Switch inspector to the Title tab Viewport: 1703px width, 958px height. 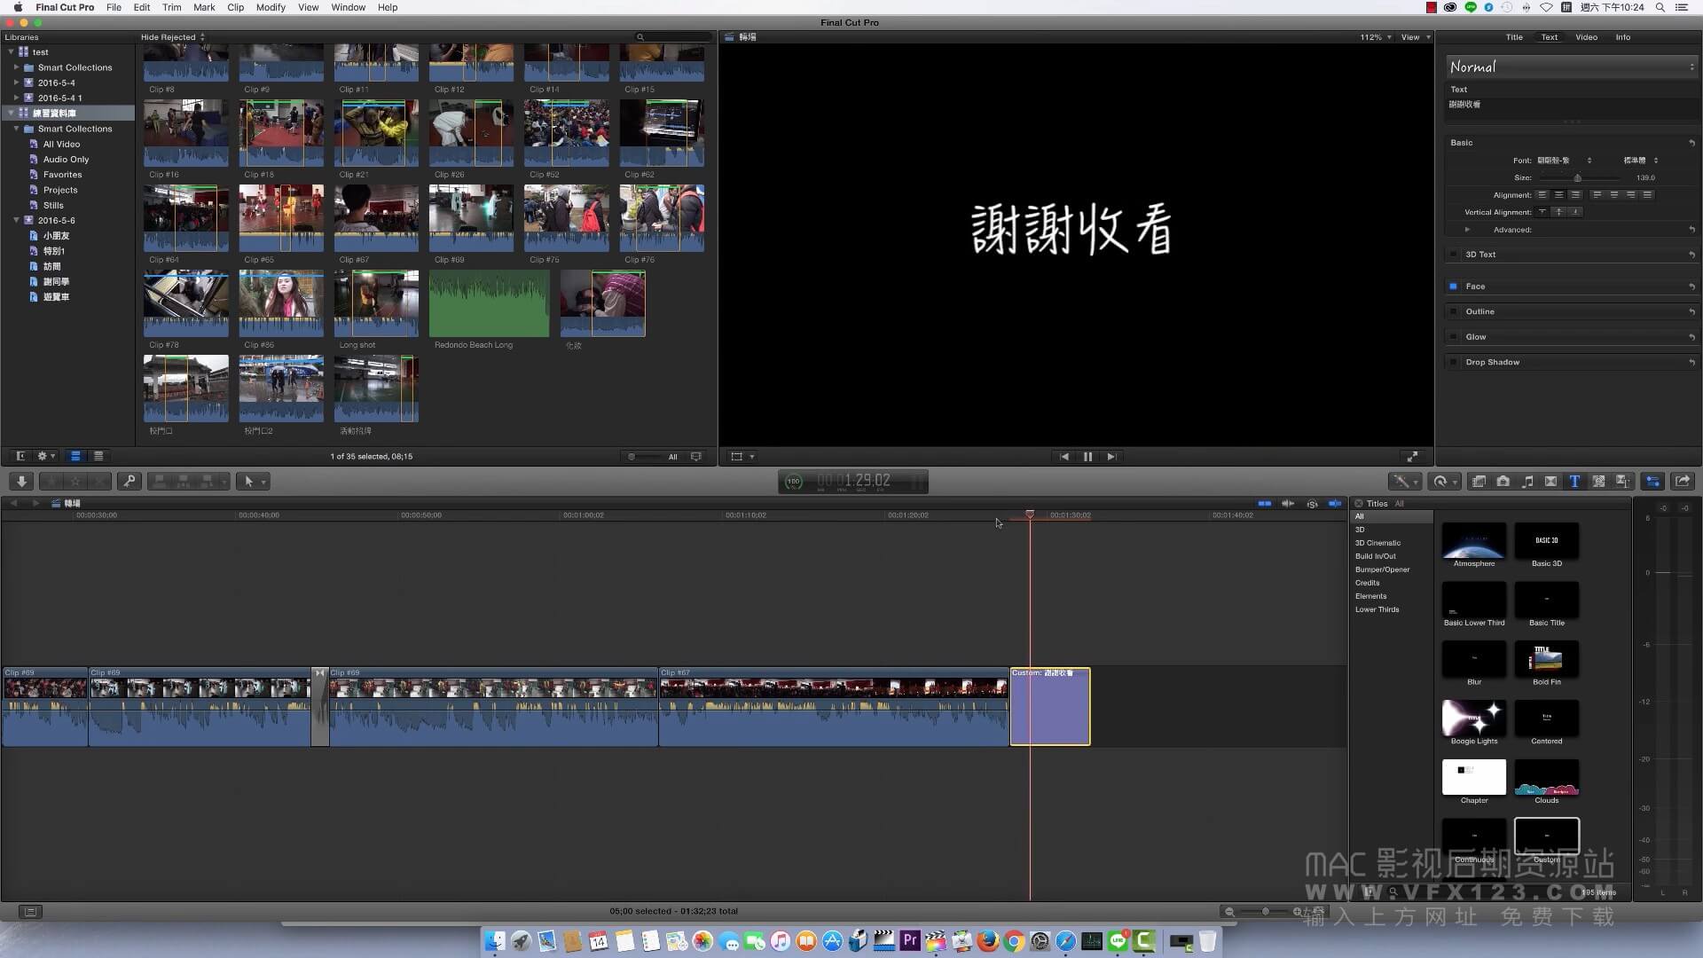pyautogui.click(x=1514, y=37)
